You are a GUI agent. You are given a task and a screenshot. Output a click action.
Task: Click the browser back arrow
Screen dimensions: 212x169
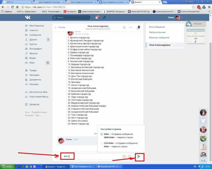click(3, 7)
